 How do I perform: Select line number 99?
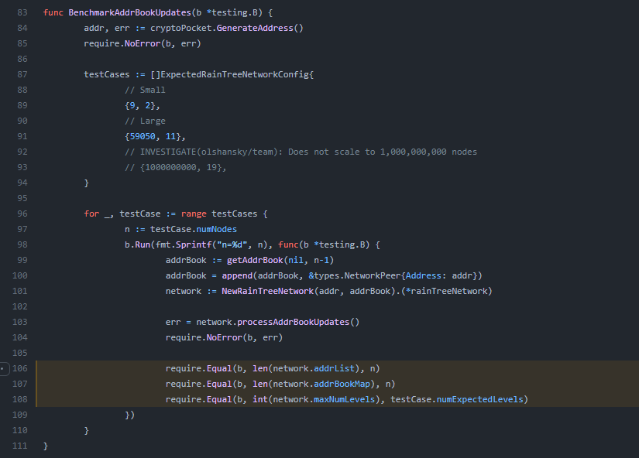tap(22, 260)
